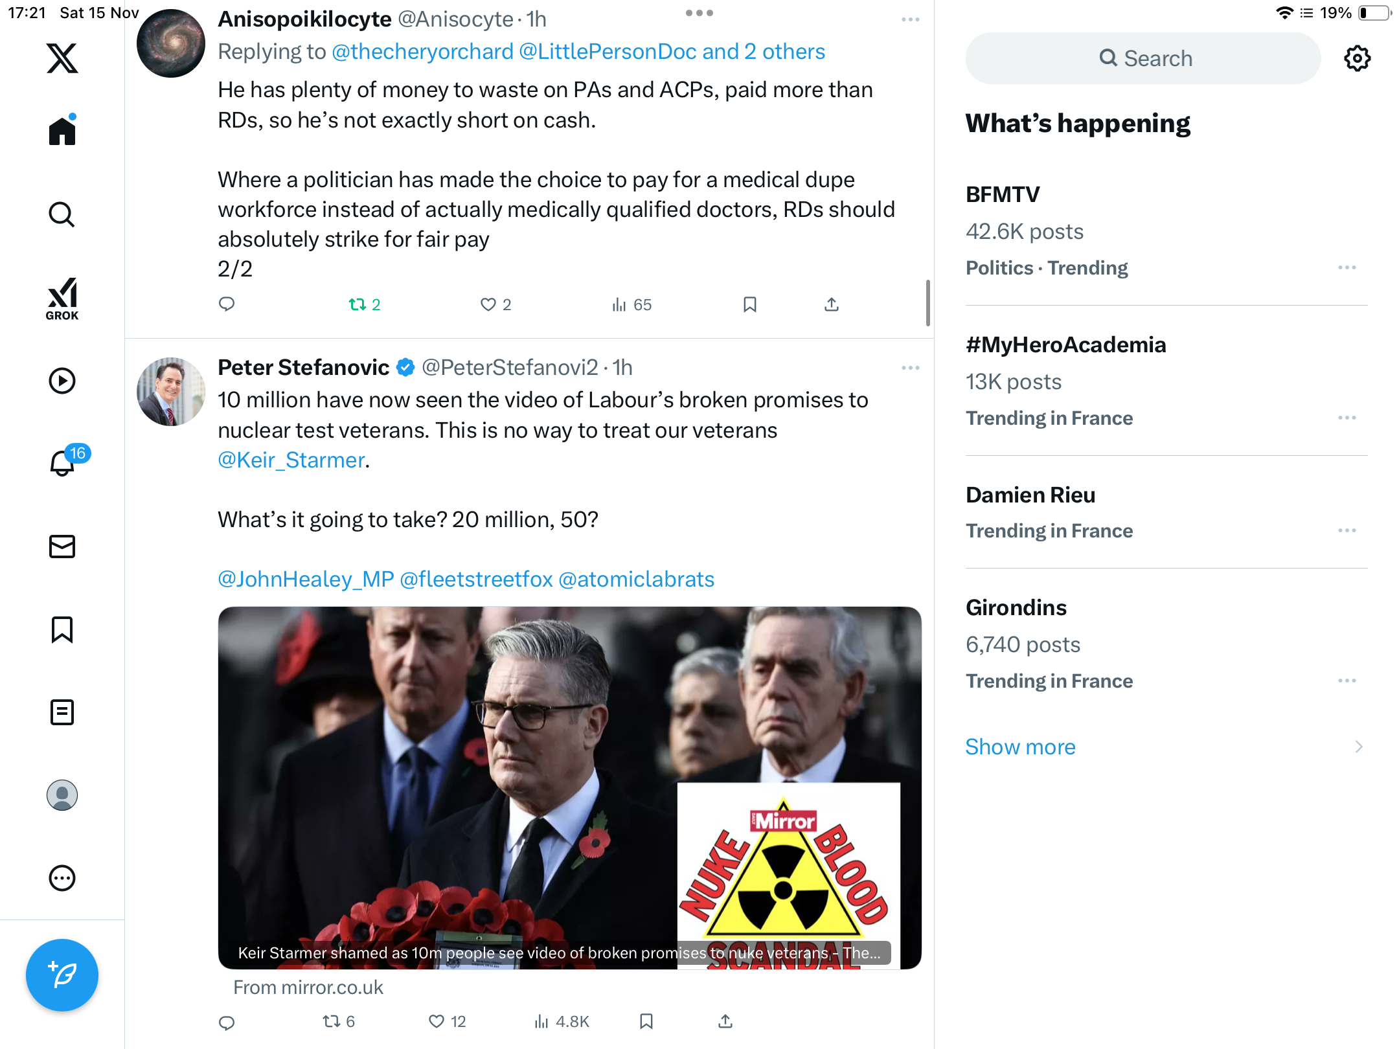Viewport: 1399px width, 1049px height.
Task: Bookmark Anisopoikilocyte's reply
Action: 749,304
